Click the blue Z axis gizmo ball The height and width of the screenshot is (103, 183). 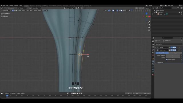tap(147, 13)
